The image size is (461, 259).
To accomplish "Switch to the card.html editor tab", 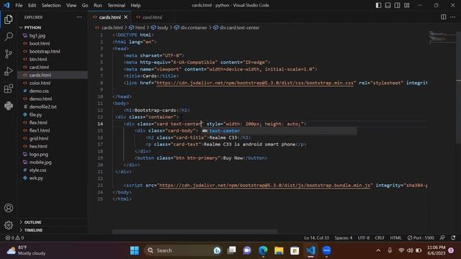I will pyautogui.click(x=152, y=17).
